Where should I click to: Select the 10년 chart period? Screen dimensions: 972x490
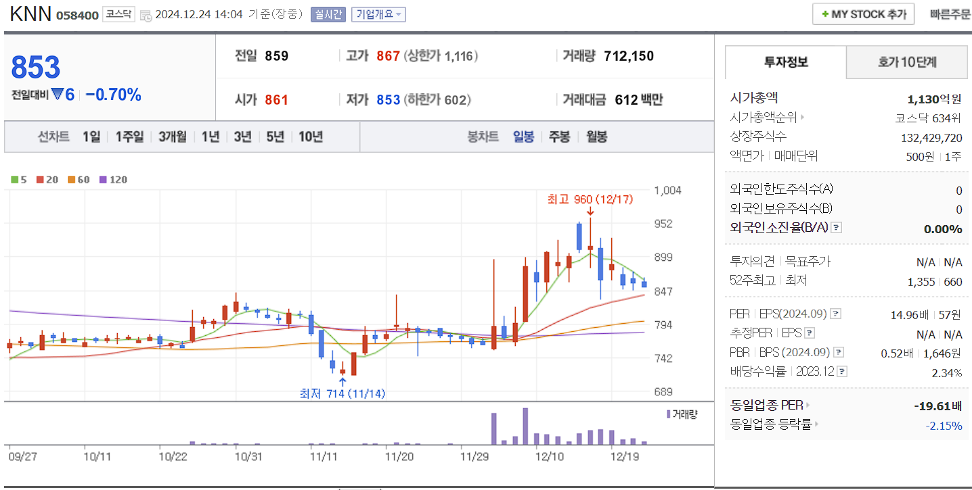coord(309,137)
